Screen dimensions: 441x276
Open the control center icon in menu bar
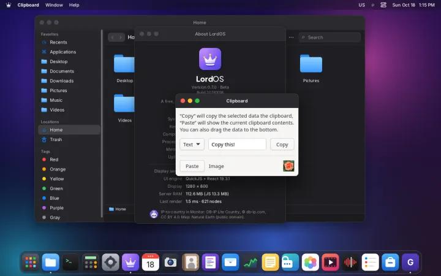pos(383,5)
